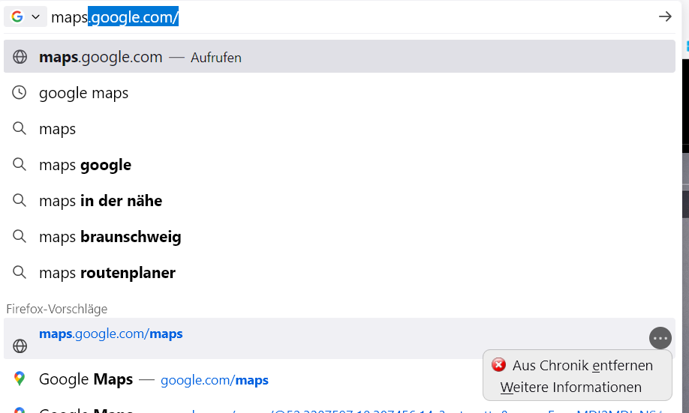Click the globe icon beside maps.google.com Aufrufen
689x413 pixels.
click(20, 57)
